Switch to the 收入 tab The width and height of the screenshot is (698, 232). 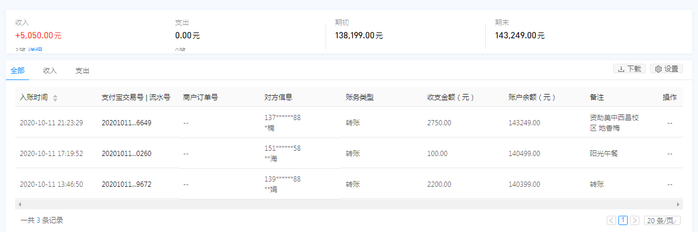click(50, 71)
